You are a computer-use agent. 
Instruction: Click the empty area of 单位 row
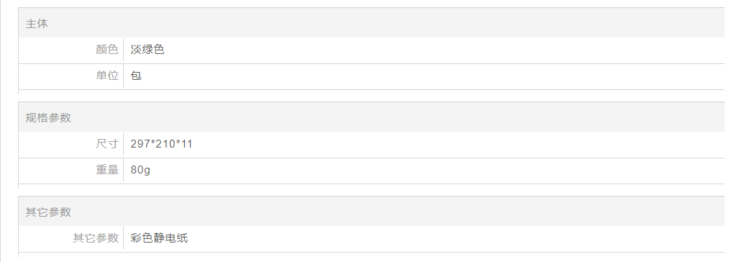pos(433,76)
